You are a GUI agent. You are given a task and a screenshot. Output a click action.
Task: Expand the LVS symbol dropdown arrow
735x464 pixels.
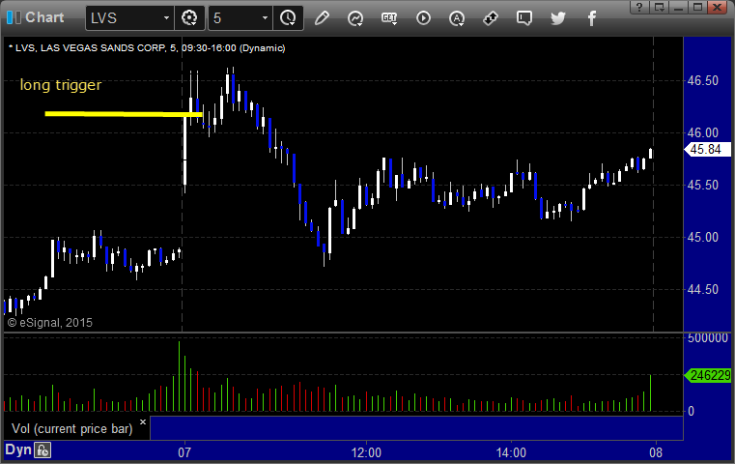click(166, 18)
